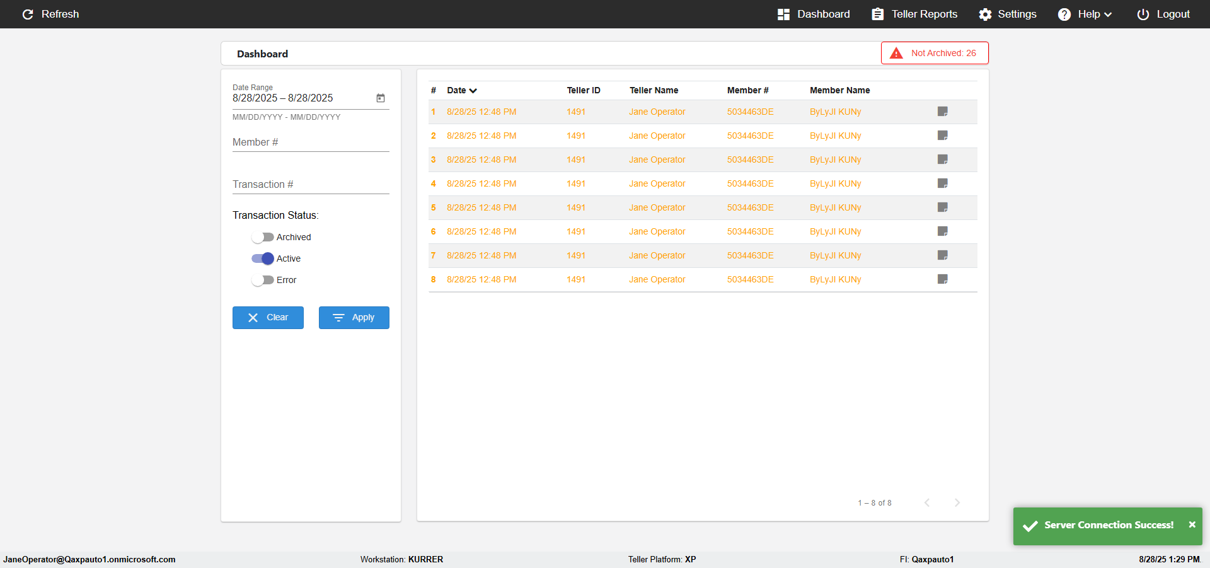Open Settings from the top menu
This screenshot has height=568, width=1210.
[1007, 14]
